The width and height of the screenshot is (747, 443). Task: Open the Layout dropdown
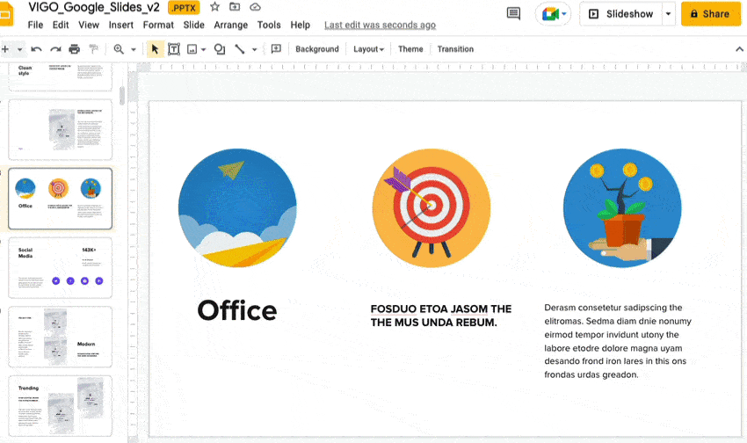(x=368, y=49)
